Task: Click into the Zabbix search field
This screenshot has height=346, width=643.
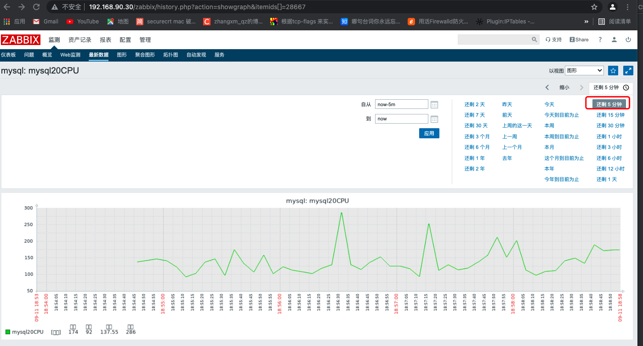Action: tap(494, 40)
